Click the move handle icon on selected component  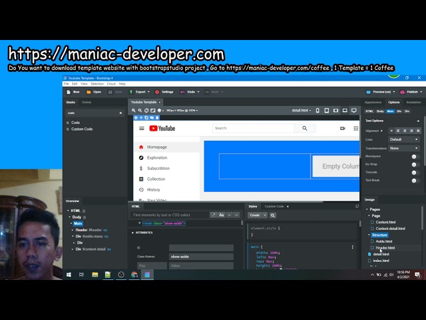coord(136,118)
